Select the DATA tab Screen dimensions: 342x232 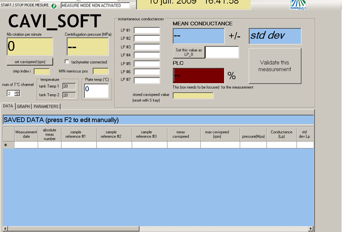pos(8,106)
